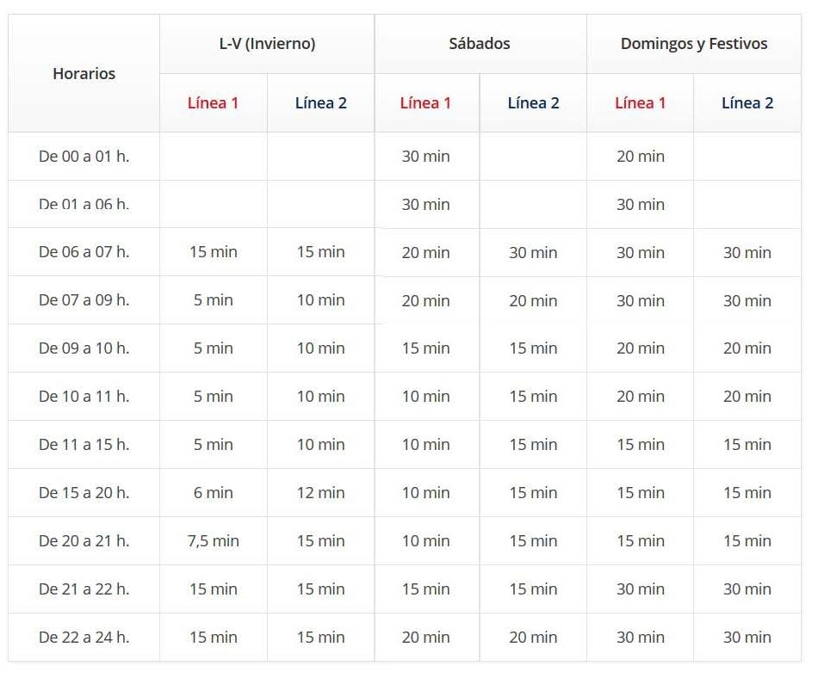Click the De 22 a 24 h. row label
818x678 pixels.
pos(84,638)
